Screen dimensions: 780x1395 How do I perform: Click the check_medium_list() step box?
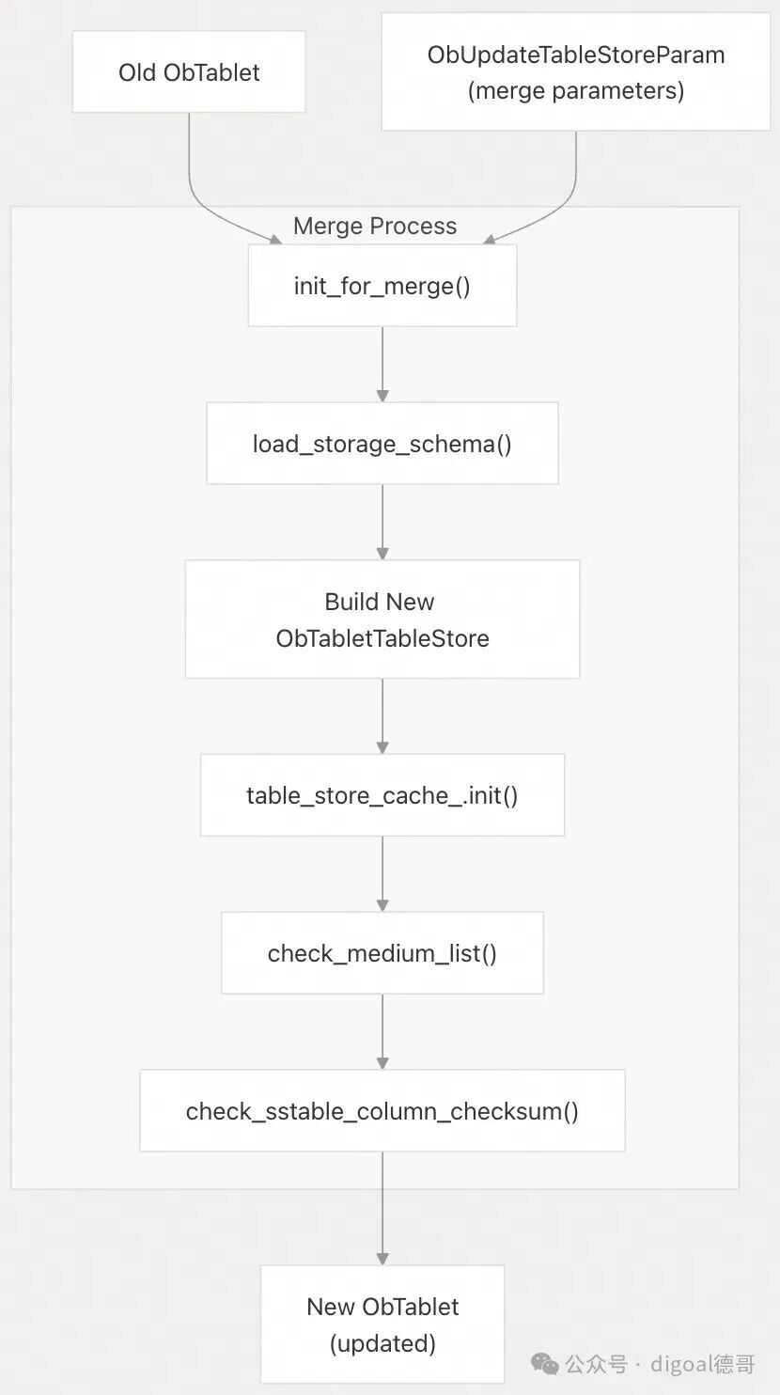pos(382,953)
